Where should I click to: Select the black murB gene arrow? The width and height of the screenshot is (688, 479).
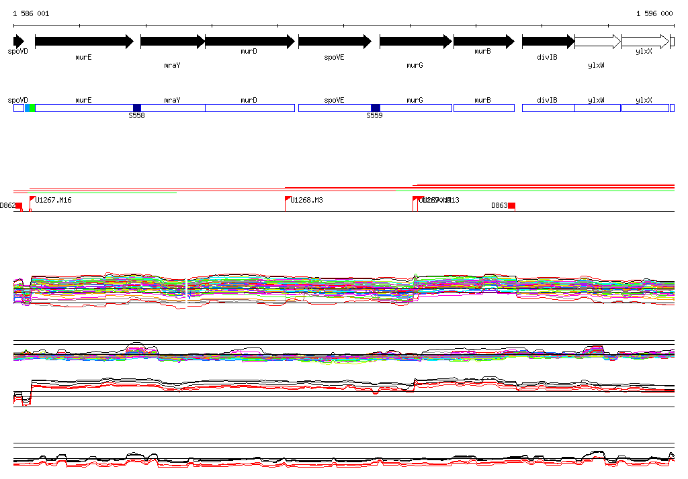[484, 42]
